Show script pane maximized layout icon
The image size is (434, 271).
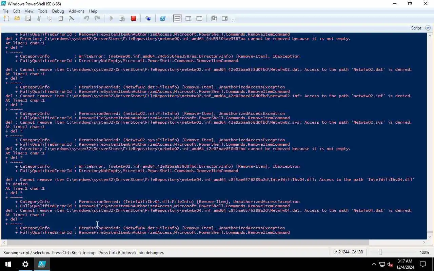[199, 19]
